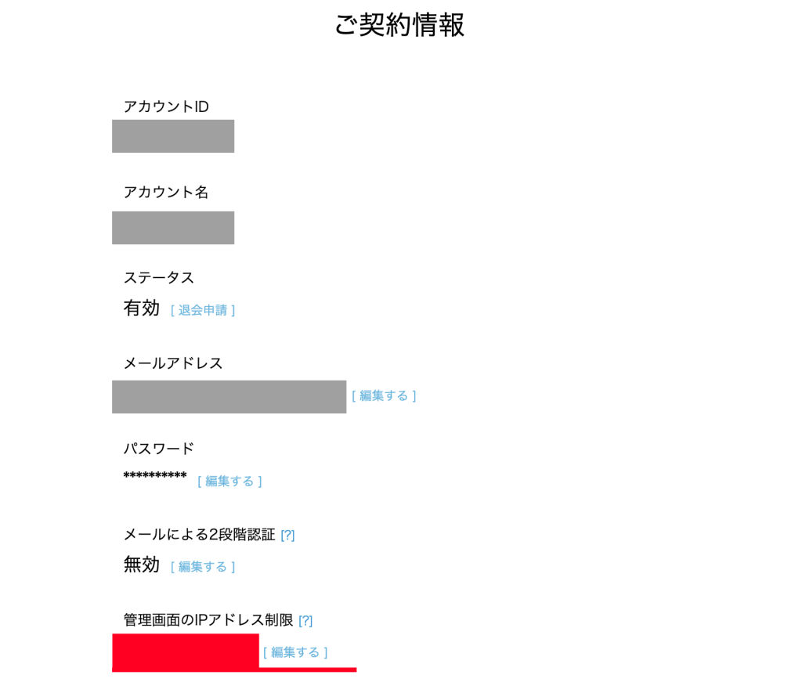Click the メールアドレス label

click(x=173, y=363)
